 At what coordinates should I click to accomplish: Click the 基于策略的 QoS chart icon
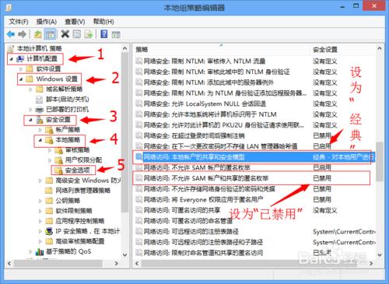(40, 251)
